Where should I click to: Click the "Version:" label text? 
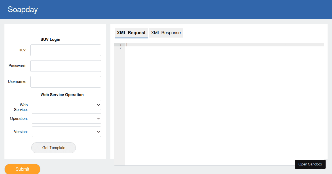(x=21, y=132)
